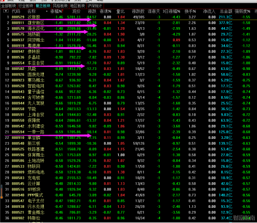The height and width of the screenshot is (223, 257).
Task: Click the 赛马概念 sector name
Action: (36, 80)
